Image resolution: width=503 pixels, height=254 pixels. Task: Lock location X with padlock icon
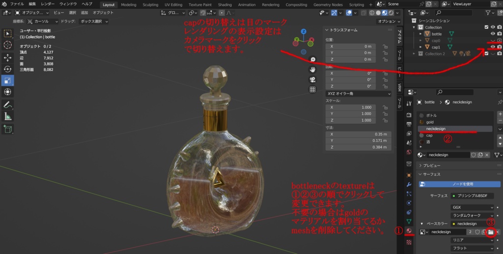coord(385,47)
